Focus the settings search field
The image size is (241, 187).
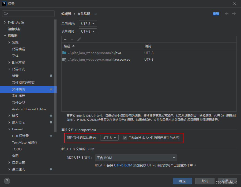(28, 14)
